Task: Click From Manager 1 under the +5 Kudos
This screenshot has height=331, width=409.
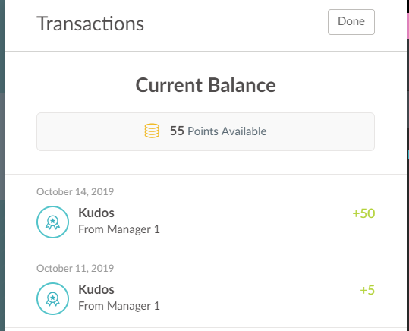Action: click(x=119, y=306)
